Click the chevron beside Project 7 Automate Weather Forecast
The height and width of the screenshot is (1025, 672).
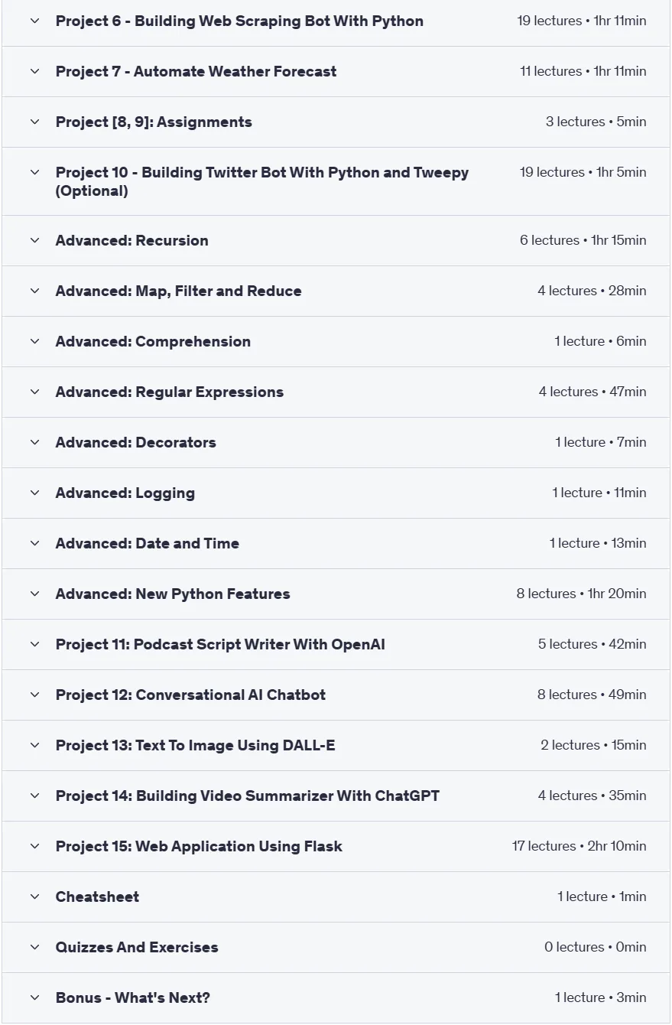(x=34, y=72)
